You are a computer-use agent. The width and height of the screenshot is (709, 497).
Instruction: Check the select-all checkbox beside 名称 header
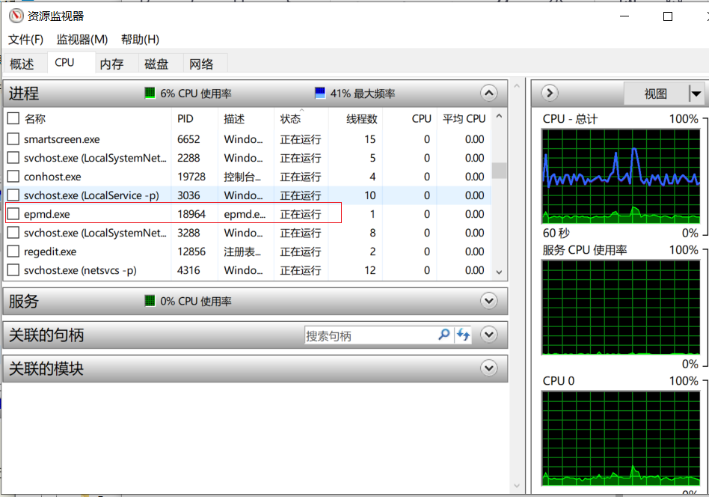[13, 118]
